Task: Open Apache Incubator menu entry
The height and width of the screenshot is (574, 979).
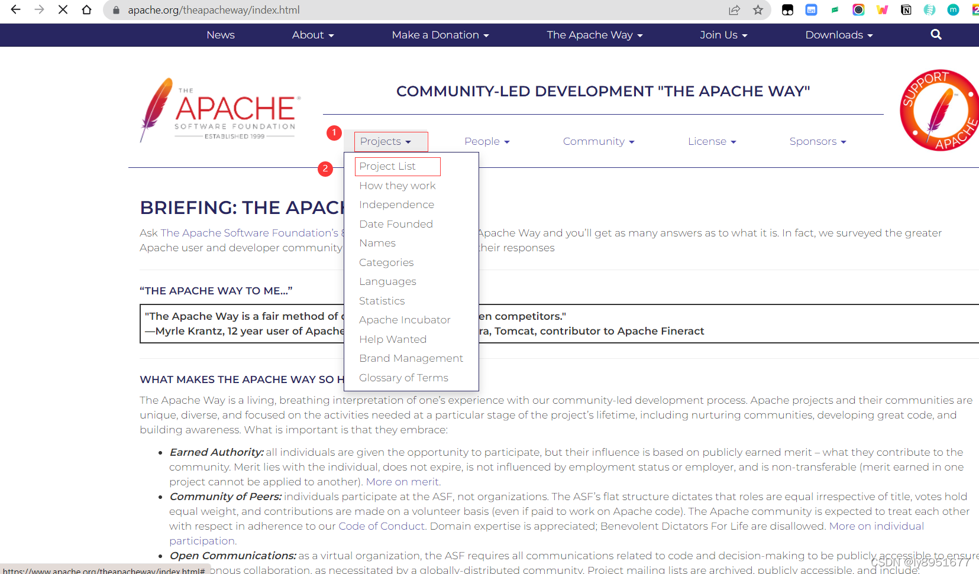Action: [405, 320]
